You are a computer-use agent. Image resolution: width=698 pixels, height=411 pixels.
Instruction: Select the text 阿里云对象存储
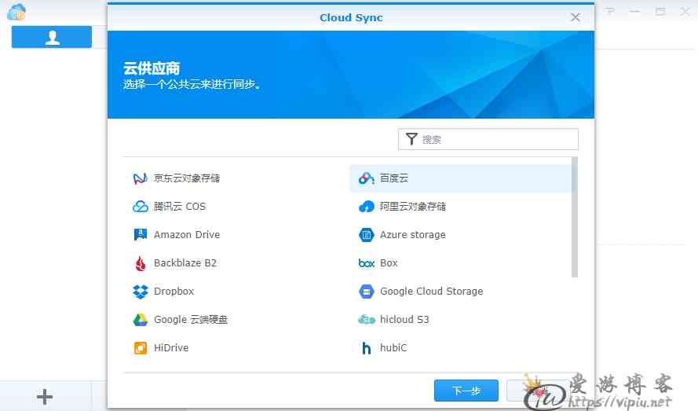tap(413, 207)
